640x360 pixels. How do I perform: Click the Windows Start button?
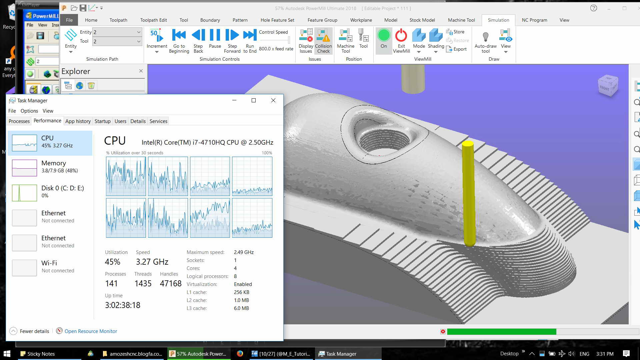click(x=7, y=354)
